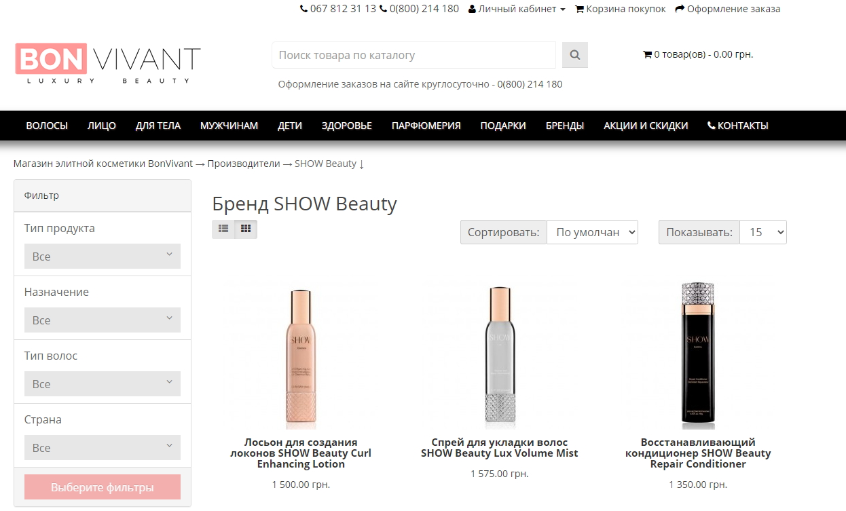Switch to grid view layout
846x511 pixels.
pyautogui.click(x=246, y=229)
